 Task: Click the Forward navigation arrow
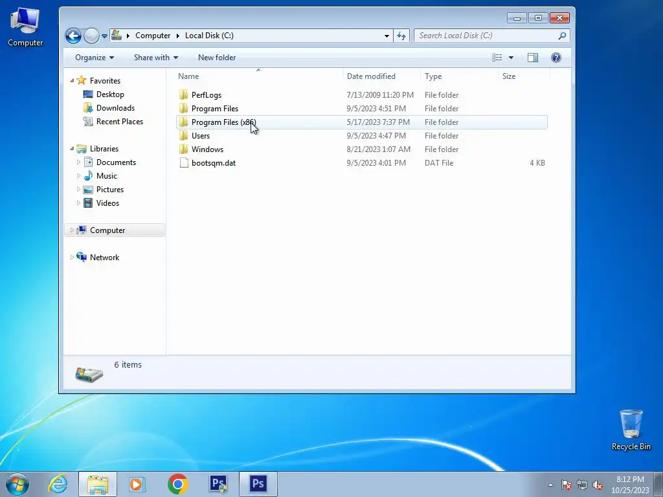(91, 36)
